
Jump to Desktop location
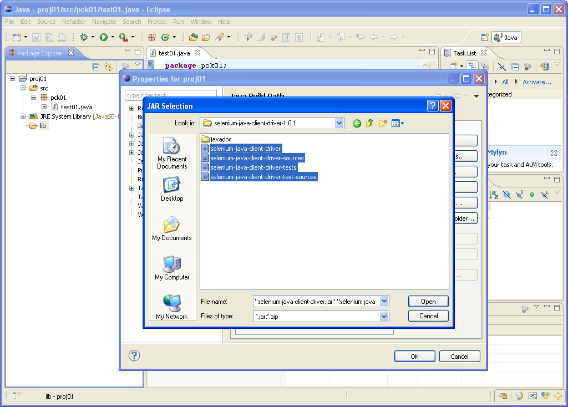point(172,190)
